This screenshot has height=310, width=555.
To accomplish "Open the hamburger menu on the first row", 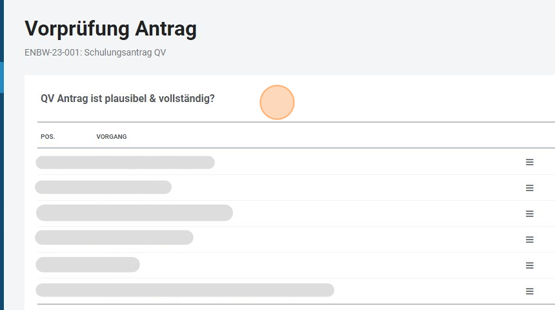I will click(x=529, y=162).
